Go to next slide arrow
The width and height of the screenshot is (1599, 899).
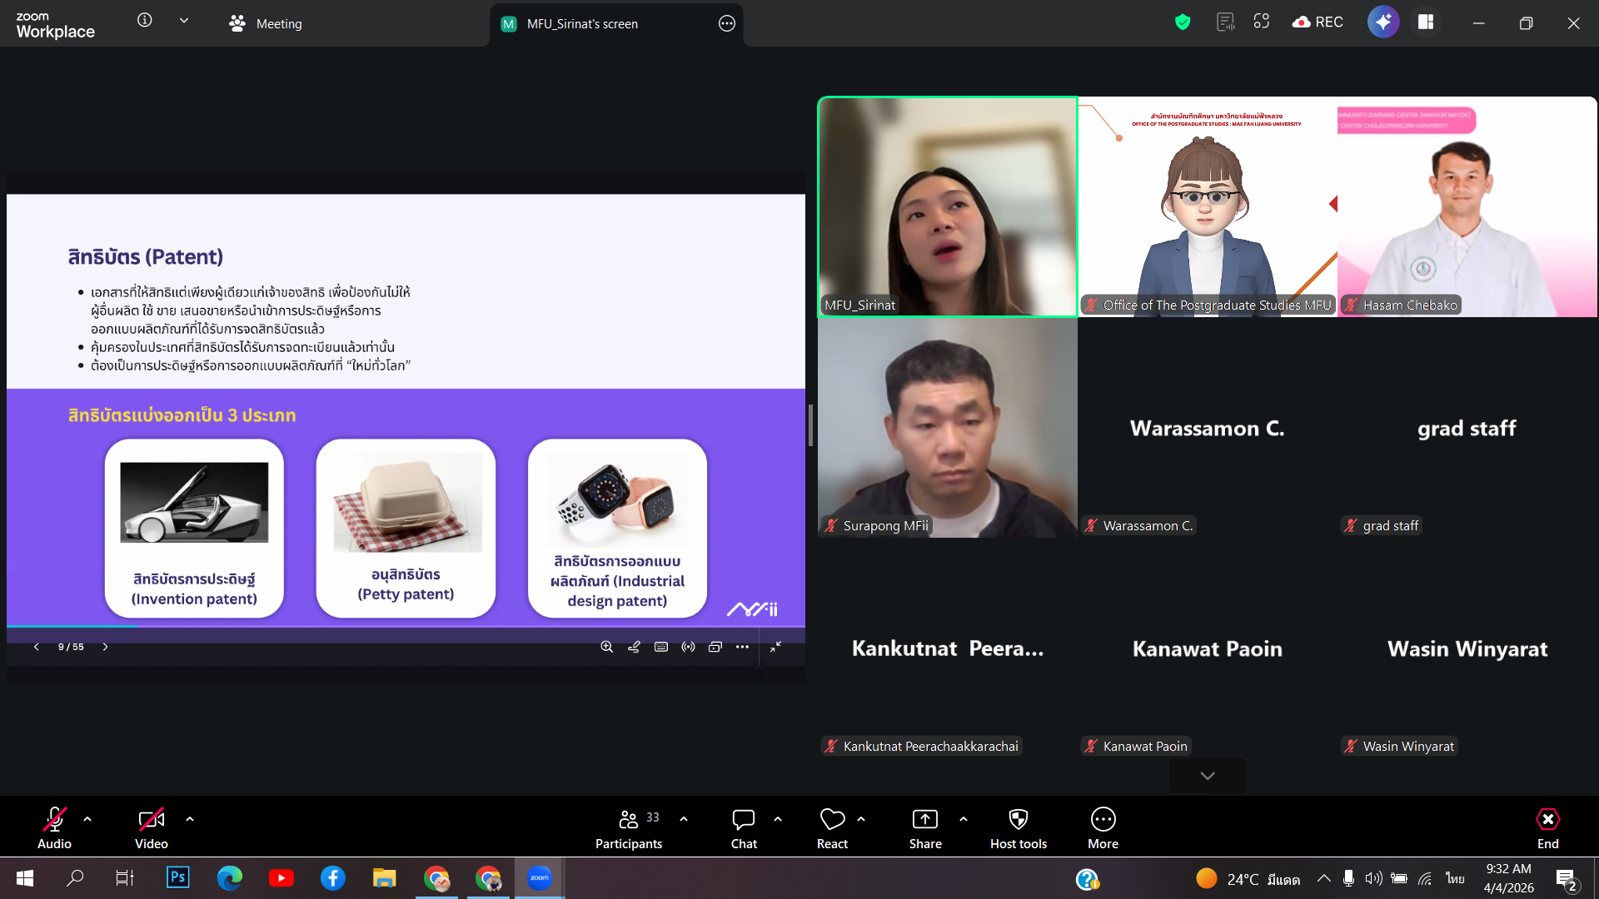(x=105, y=647)
